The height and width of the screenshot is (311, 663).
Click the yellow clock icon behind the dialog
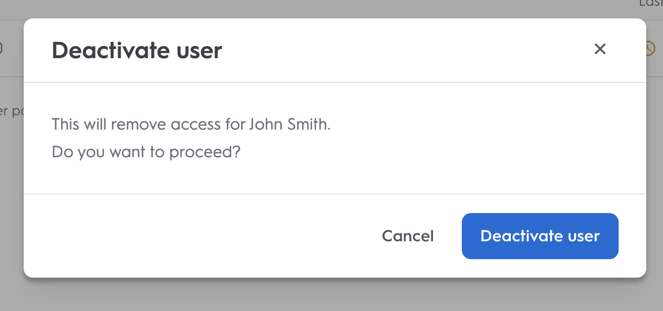coord(651,49)
